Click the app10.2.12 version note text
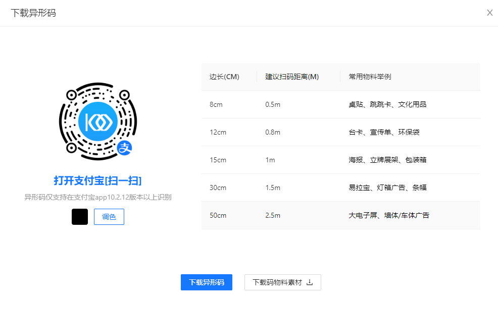498x309 pixels. click(x=98, y=197)
